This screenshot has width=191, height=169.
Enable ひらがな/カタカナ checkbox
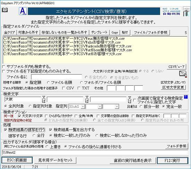[x=46, y=116]
